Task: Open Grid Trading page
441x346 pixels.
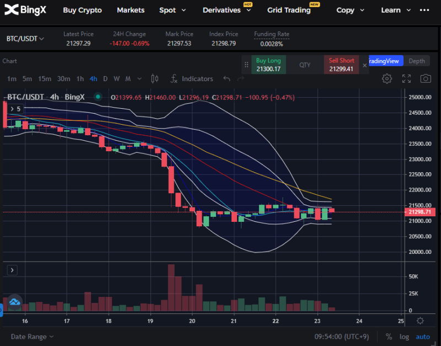Action: click(x=289, y=10)
